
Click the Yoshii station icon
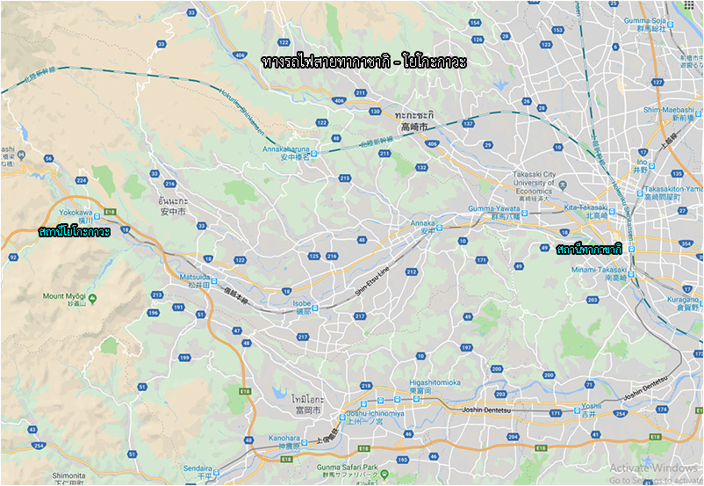pyautogui.click(x=578, y=410)
